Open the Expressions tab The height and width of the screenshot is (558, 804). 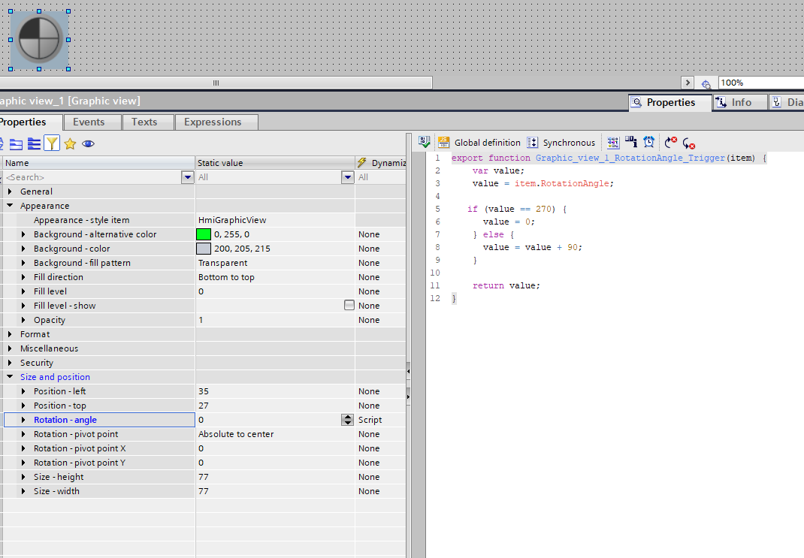pyautogui.click(x=213, y=122)
